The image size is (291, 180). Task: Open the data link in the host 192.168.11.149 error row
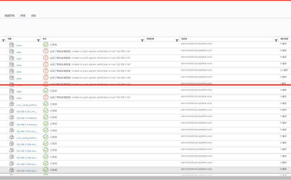19,79
